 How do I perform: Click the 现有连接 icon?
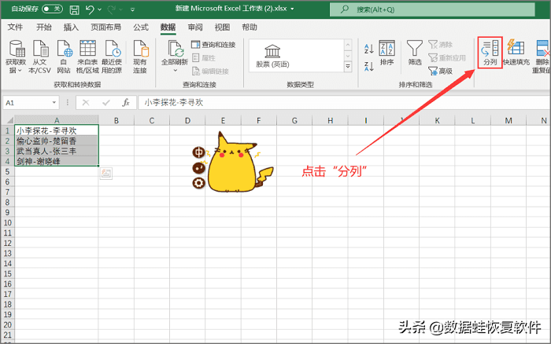pos(140,57)
